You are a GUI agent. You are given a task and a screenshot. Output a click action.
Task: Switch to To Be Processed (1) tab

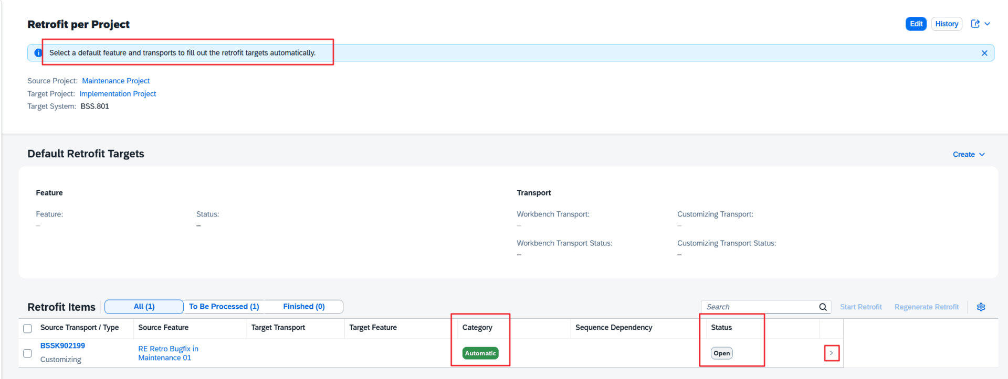(x=224, y=307)
